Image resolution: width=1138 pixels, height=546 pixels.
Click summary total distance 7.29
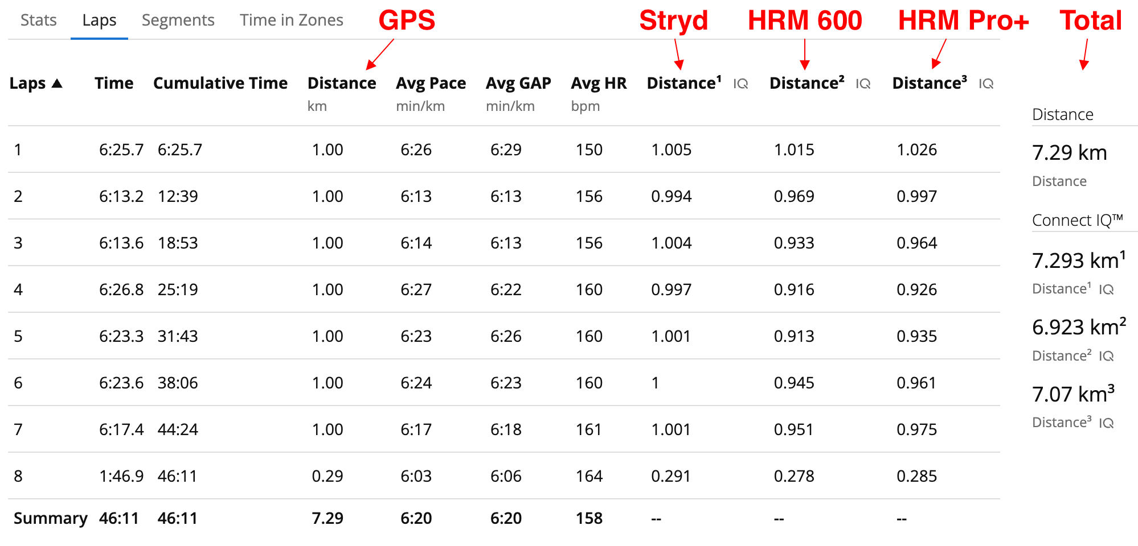point(328,518)
